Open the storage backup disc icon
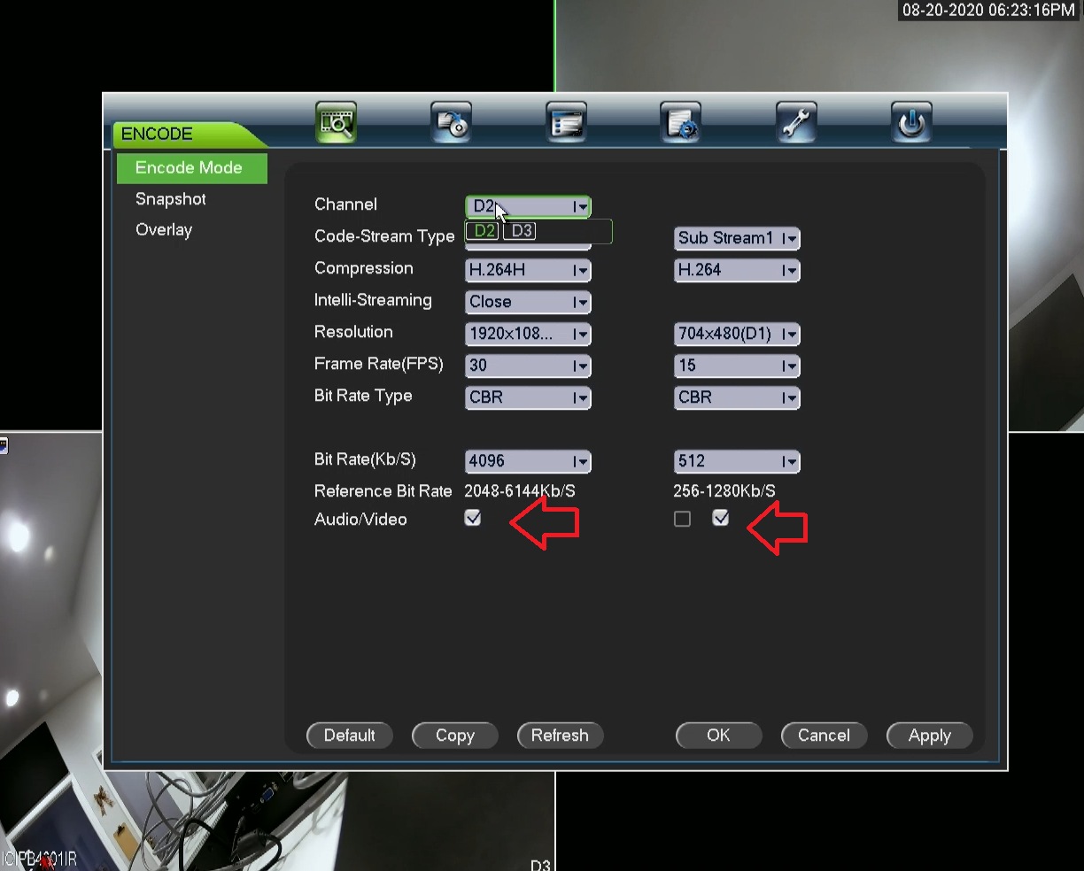 451,122
